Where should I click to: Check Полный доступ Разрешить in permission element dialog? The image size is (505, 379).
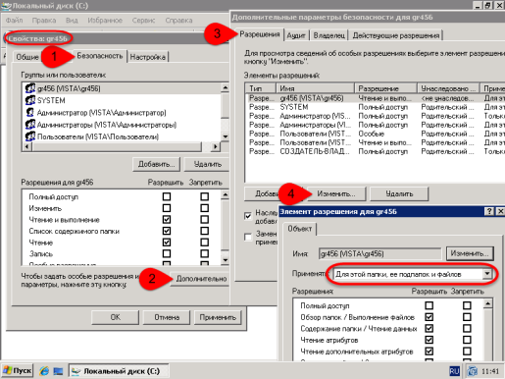point(429,305)
